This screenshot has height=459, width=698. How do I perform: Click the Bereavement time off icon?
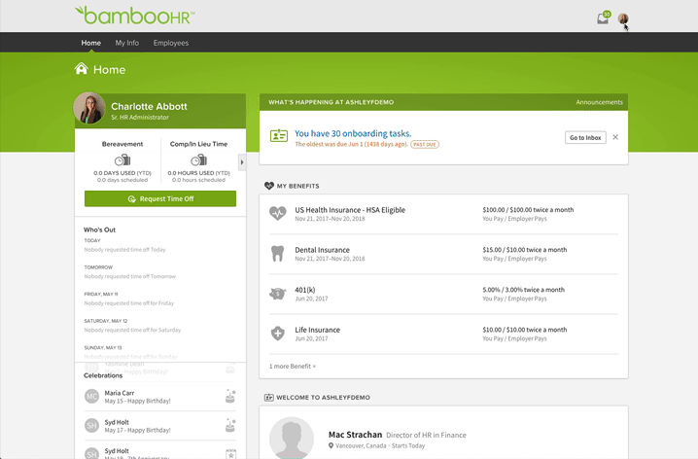pos(122,159)
